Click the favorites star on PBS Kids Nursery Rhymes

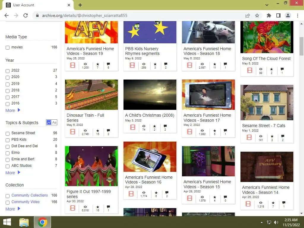(x=155, y=64)
